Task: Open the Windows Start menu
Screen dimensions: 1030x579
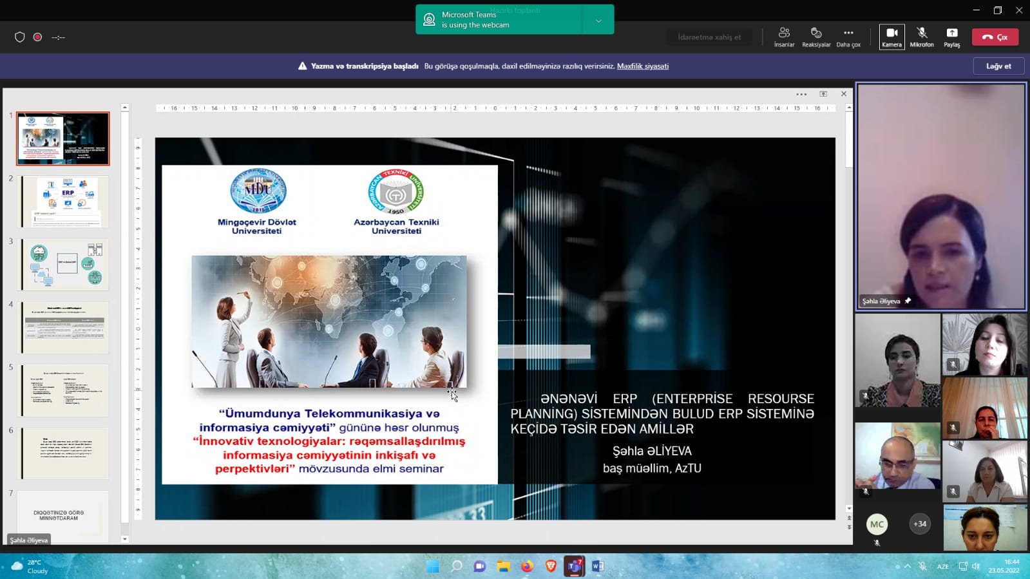Action: [x=432, y=566]
